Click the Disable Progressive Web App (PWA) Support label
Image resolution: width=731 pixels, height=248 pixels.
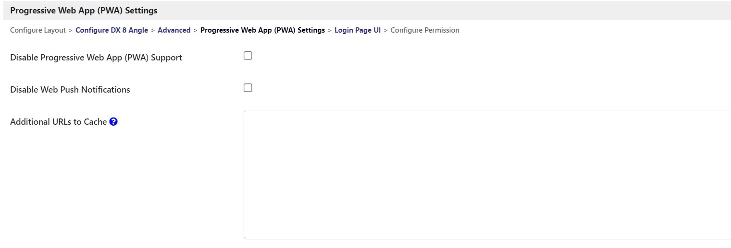click(96, 58)
